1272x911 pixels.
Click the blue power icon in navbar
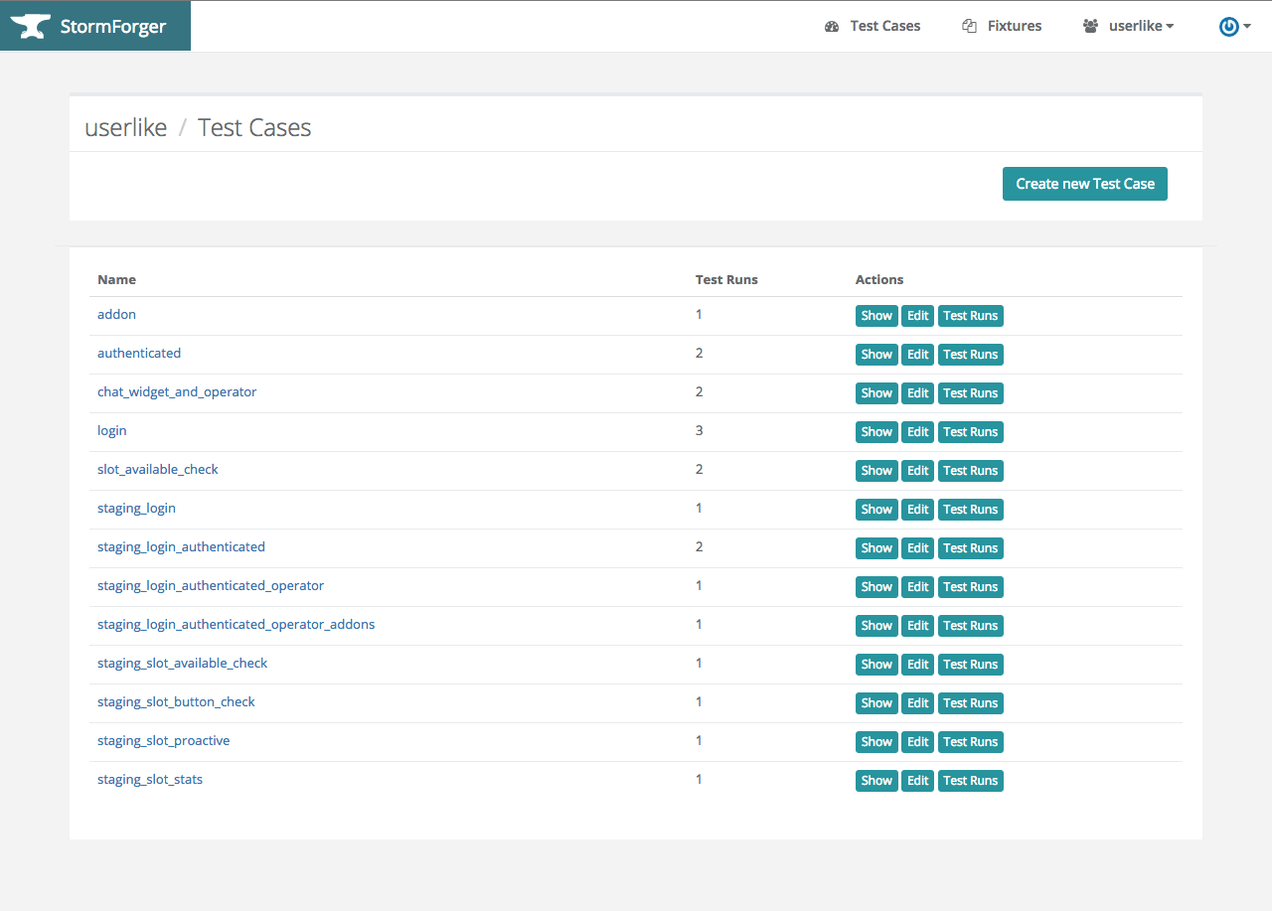1228,27
